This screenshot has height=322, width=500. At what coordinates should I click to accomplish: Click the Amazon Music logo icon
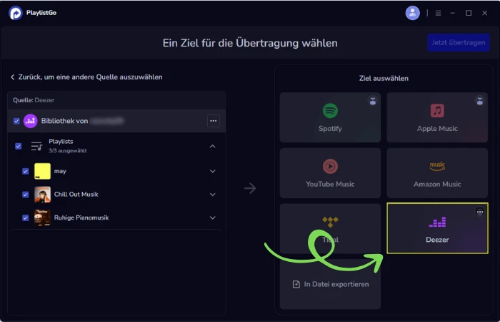[x=437, y=166]
